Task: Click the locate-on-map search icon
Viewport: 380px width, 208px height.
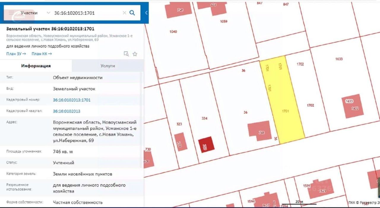Action: point(126,54)
